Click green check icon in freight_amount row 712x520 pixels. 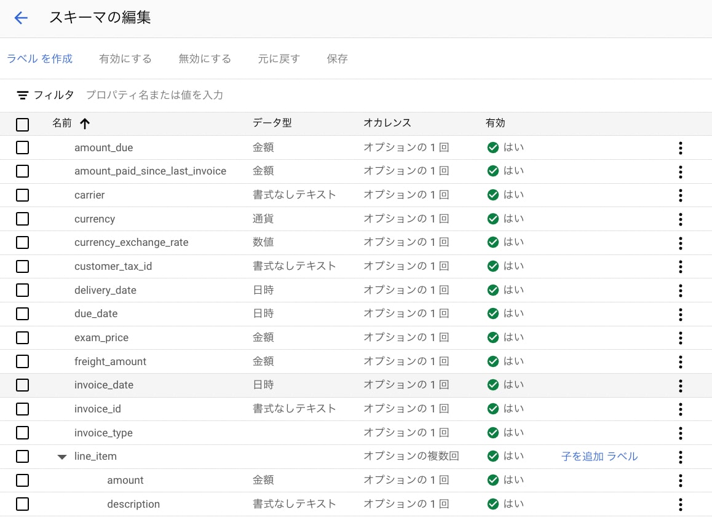[492, 361]
